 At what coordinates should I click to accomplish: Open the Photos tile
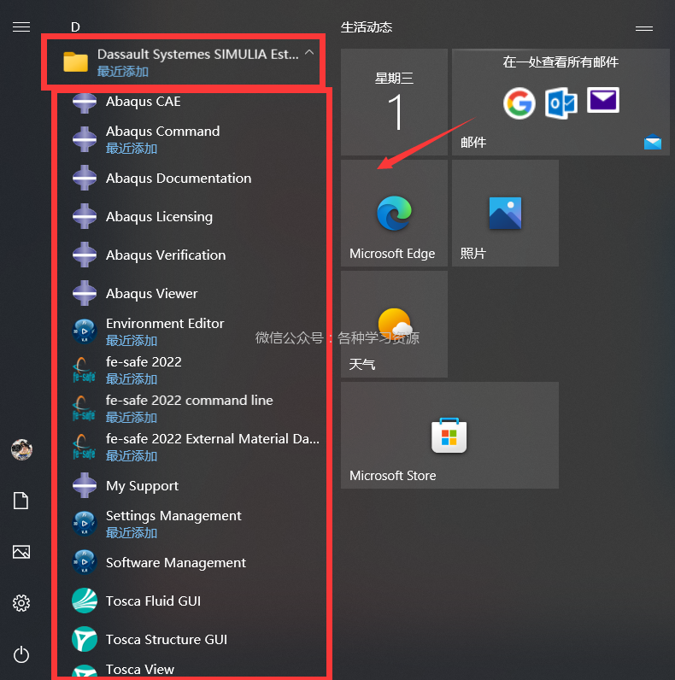(x=505, y=213)
